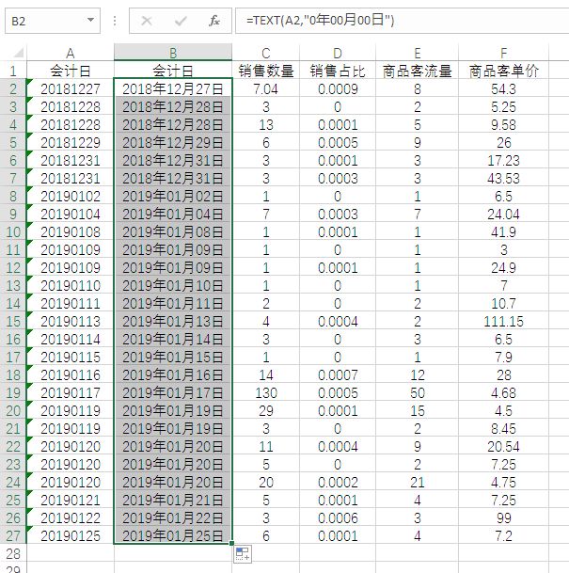This screenshot has width=569, height=573.
Task: Select cell with value 8.45
Action: [503, 428]
